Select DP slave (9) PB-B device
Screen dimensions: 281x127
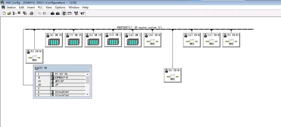(x=231, y=40)
